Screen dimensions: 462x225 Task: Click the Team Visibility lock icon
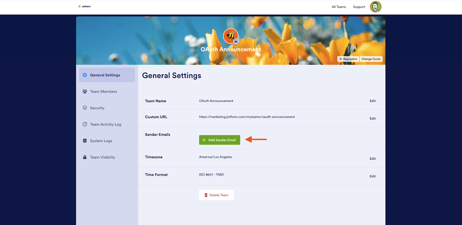85,157
